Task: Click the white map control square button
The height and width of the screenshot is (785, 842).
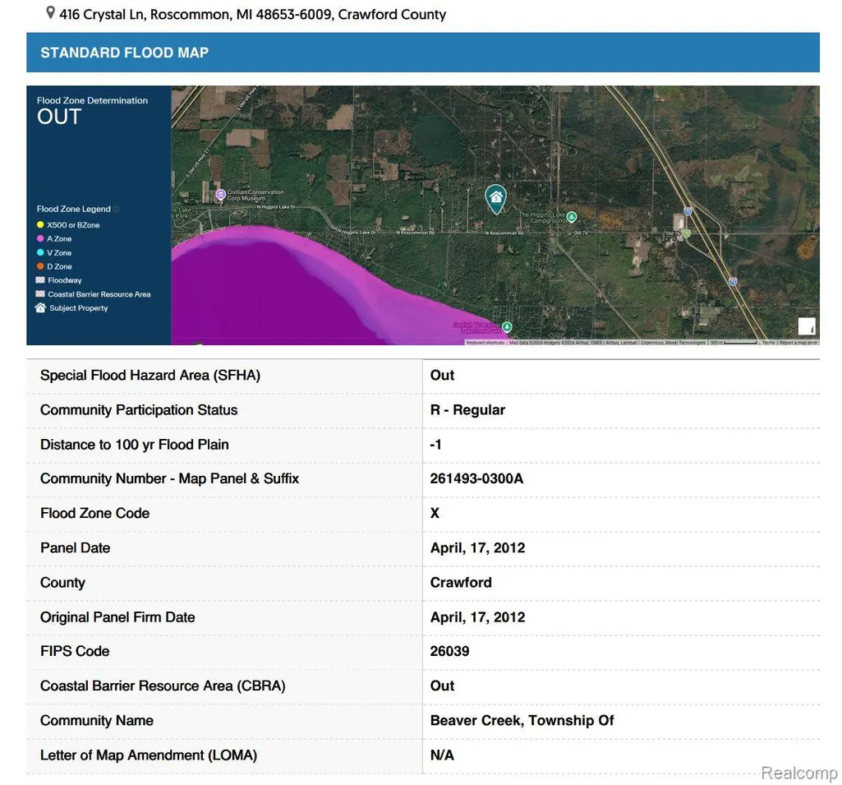Action: (807, 326)
